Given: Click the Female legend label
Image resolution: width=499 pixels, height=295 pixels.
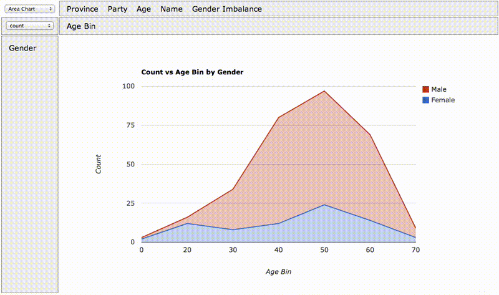Looking at the screenshot, I should (x=443, y=100).
